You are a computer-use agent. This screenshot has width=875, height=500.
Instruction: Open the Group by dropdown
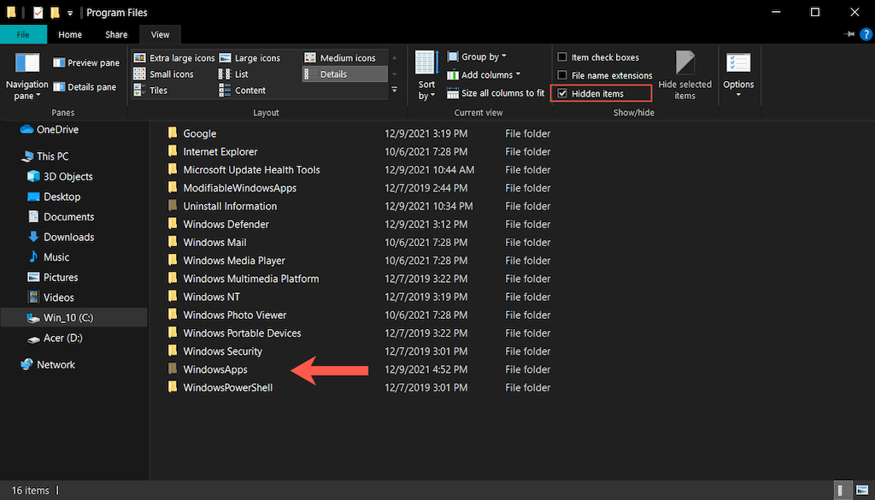(x=477, y=57)
